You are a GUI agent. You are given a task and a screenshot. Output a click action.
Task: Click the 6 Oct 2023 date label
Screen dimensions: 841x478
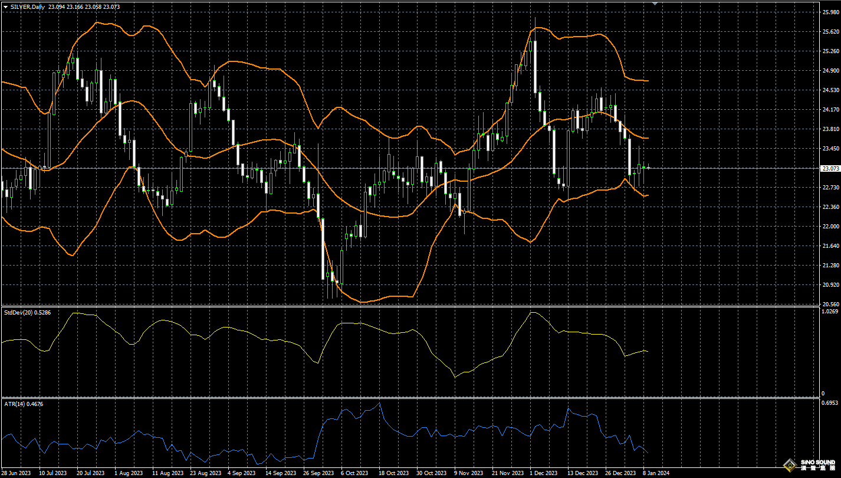[x=355, y=473]
